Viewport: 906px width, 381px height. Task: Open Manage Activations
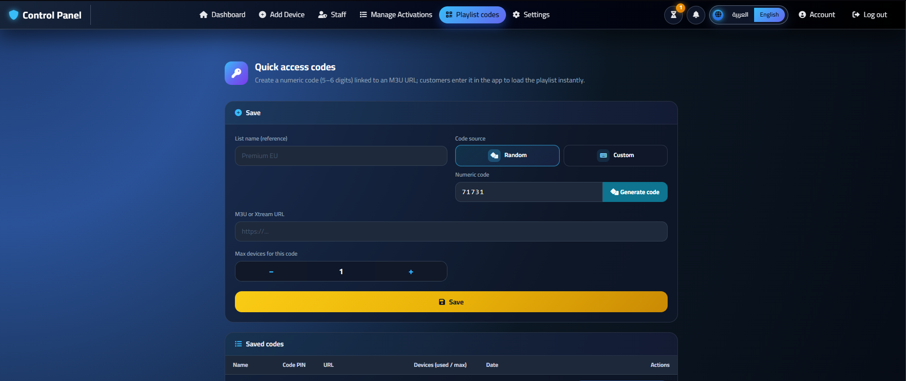pyautogui.click(x=396, y=15)
